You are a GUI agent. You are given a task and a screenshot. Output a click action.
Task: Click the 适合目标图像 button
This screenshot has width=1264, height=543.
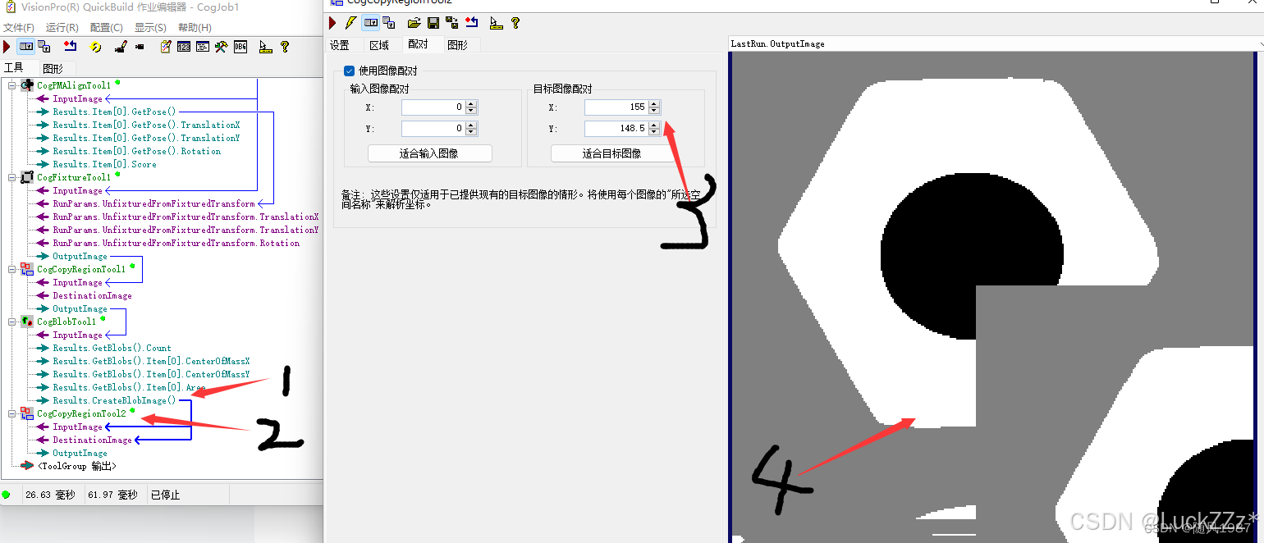point(611,153)
